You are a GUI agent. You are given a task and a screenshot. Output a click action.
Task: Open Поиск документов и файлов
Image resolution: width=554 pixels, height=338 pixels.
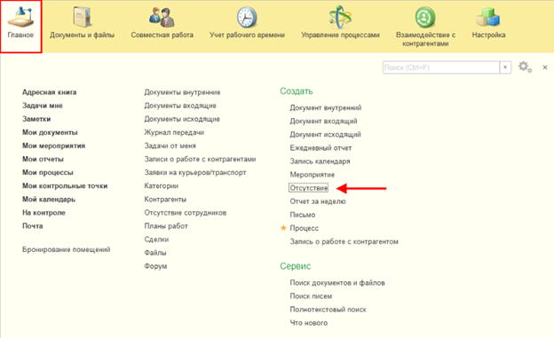click(x=337, y=283)
